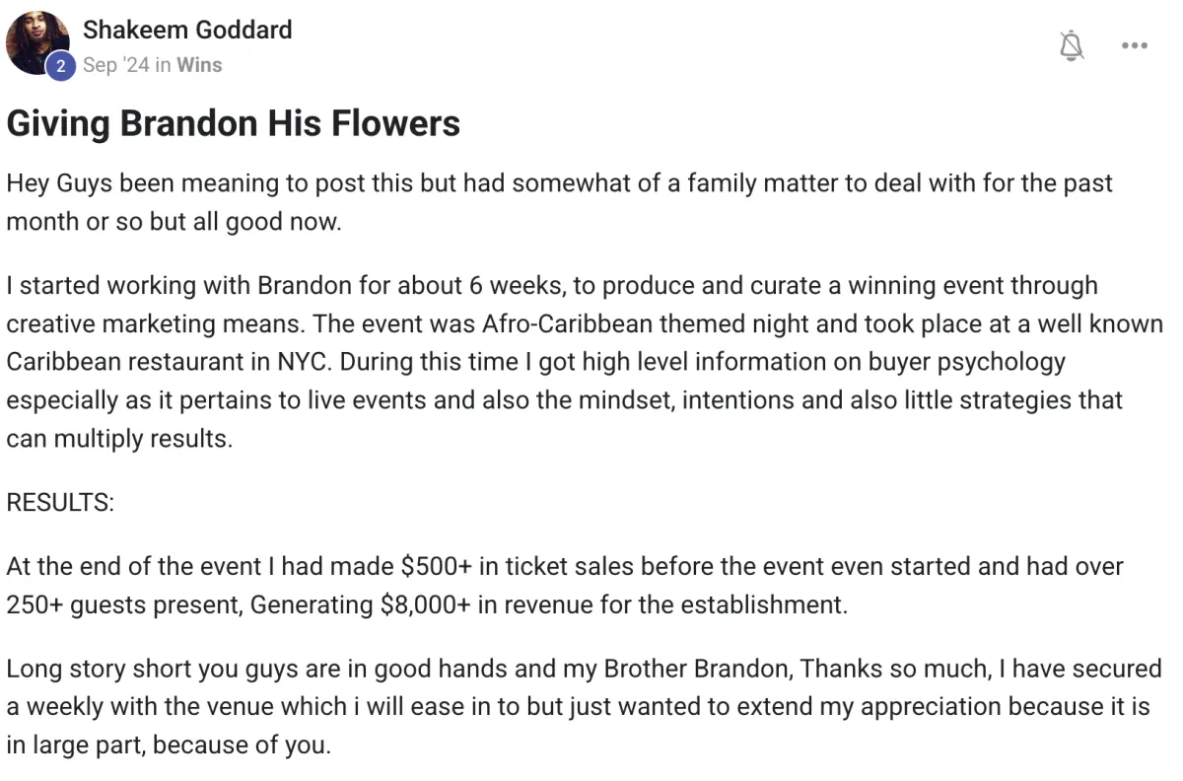This screenshot has height=781, width=1183.
Task: Click the Sep '24 post date
Action: pos(116,65)
